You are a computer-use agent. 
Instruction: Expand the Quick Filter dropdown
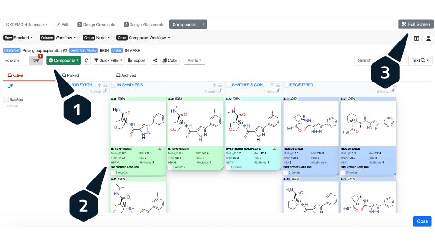coord(108,60)
